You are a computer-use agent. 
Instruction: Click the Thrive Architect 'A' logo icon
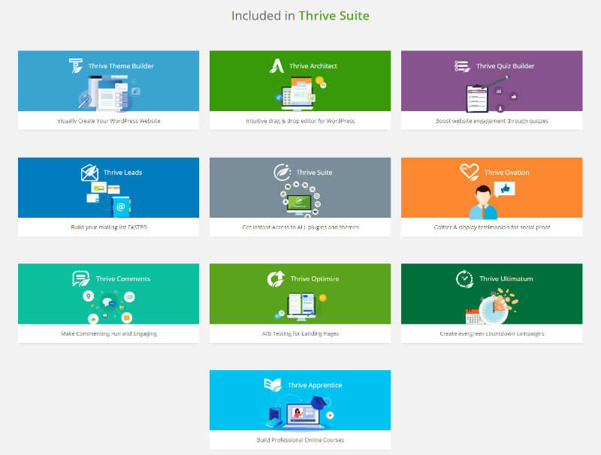(x=276, y=66)
